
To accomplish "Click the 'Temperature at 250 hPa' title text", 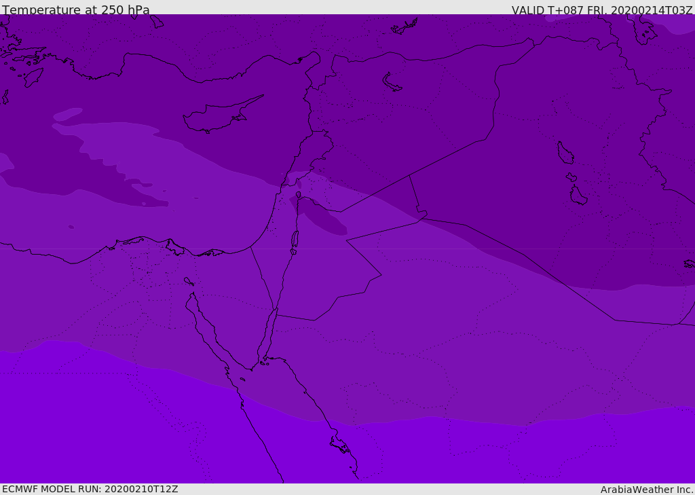I will pos(76,10).
